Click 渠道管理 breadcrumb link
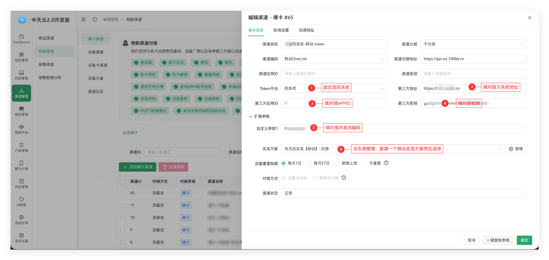This screenshot has height=260, width=549. click(x=111, y=20)
